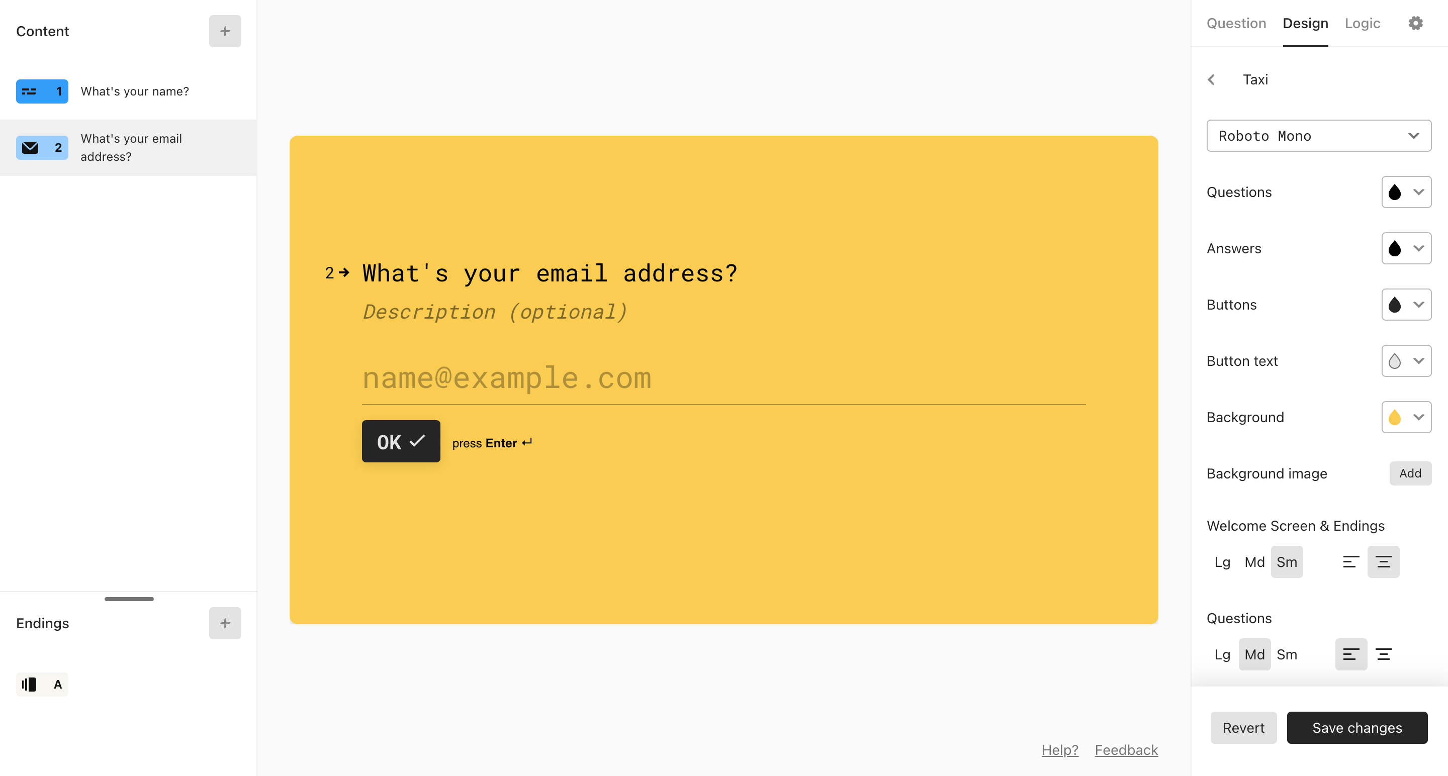Click the add content plus icon

[x=225, y=31]
